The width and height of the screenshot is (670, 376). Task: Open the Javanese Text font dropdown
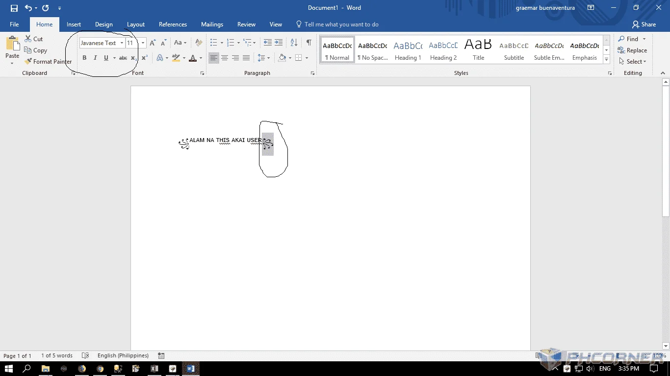point(122,43)
